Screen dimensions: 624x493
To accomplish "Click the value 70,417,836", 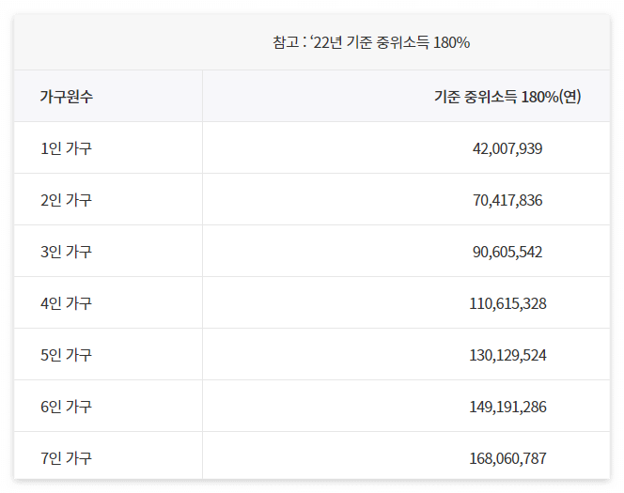I will pyautogui.click(x=507, y=200).
